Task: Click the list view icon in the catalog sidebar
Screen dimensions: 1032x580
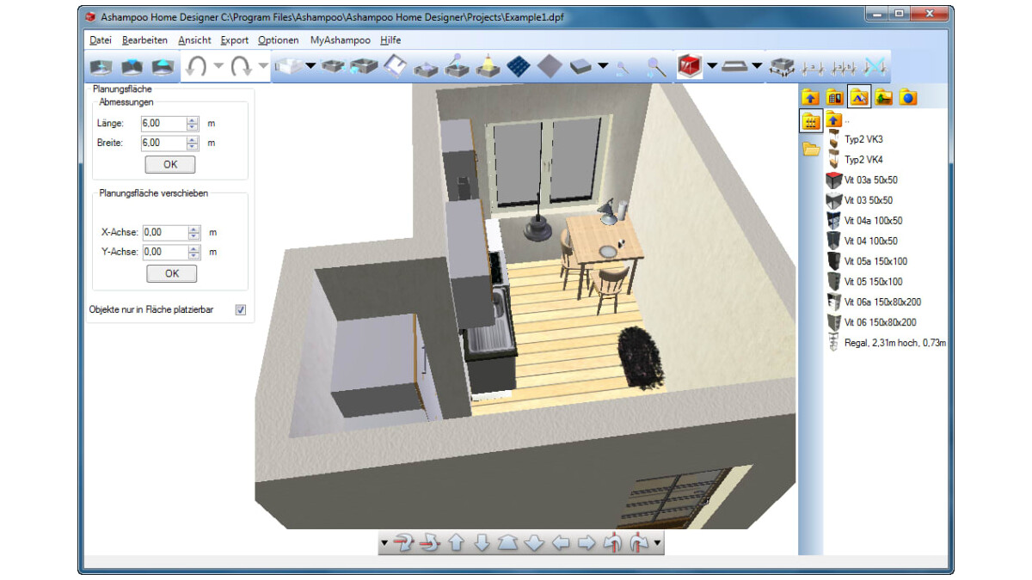Action: (810, 121)
